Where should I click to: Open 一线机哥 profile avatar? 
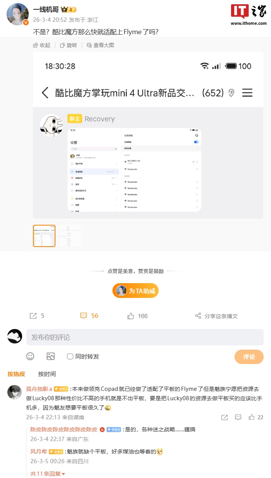(18, 14)
